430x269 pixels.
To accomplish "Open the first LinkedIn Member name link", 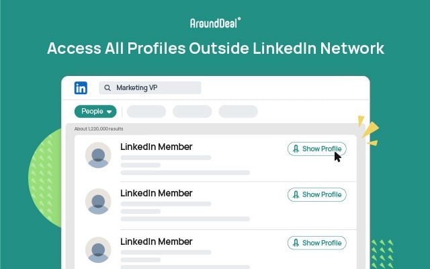I will pos(156,147).
